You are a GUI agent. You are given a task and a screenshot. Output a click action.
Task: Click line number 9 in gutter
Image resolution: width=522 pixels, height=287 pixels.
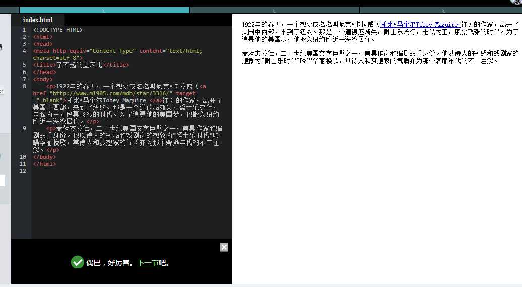point(24,128)
